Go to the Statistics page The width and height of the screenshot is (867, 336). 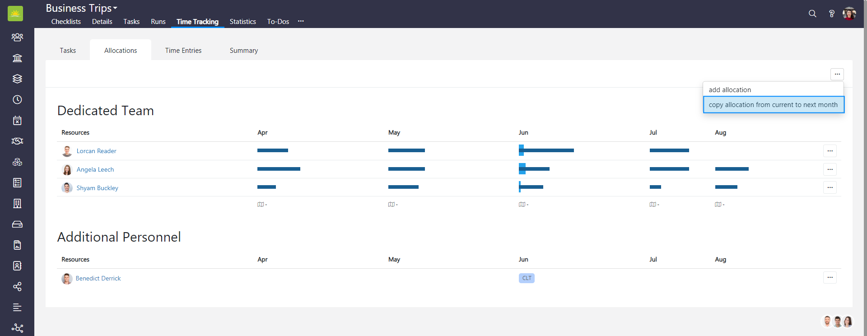pos(242,22)
